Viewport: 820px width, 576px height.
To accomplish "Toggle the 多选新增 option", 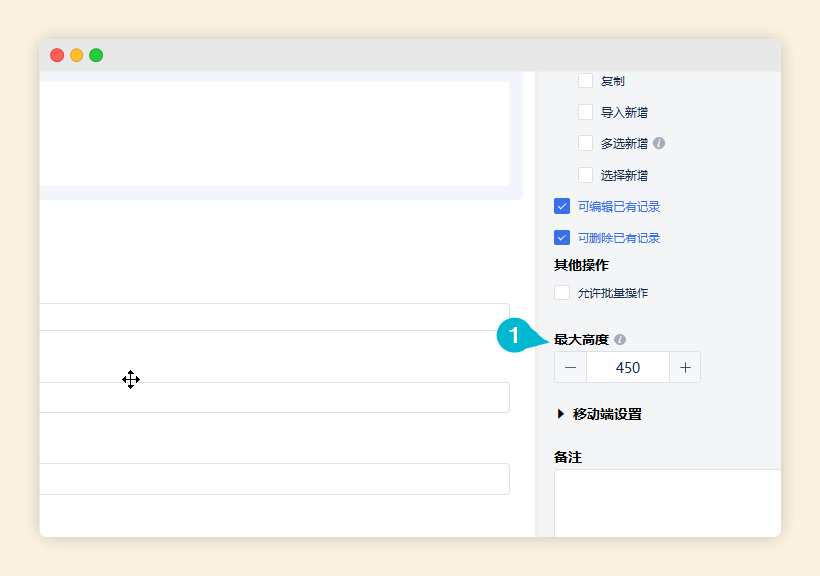I will 586,143.
